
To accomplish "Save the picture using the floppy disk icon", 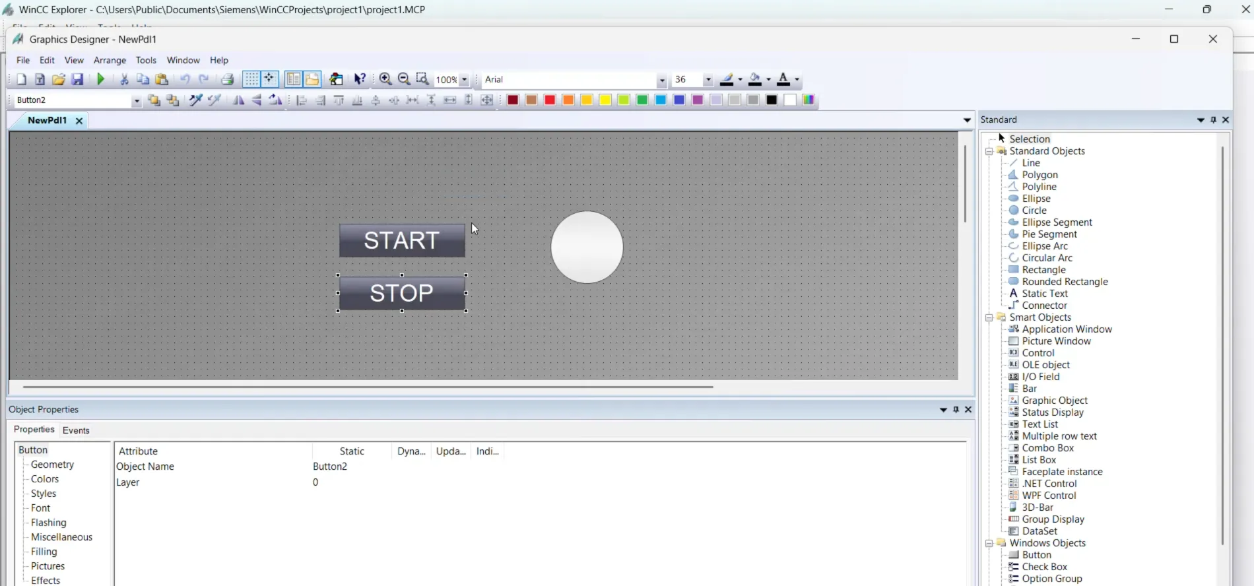I will click(x=77, y=79).
